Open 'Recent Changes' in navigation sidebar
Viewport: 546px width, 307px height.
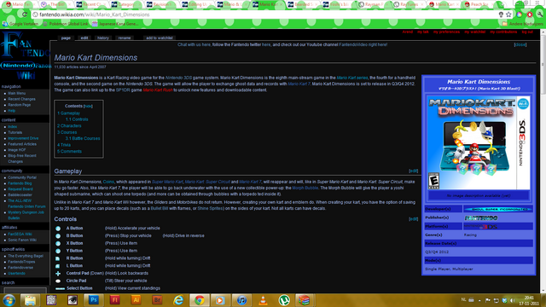[21, 99]
